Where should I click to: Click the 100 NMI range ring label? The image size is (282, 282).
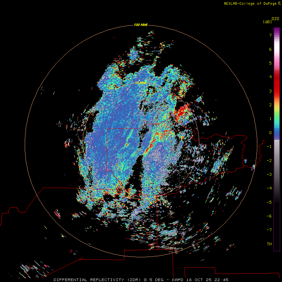point(141,25)
